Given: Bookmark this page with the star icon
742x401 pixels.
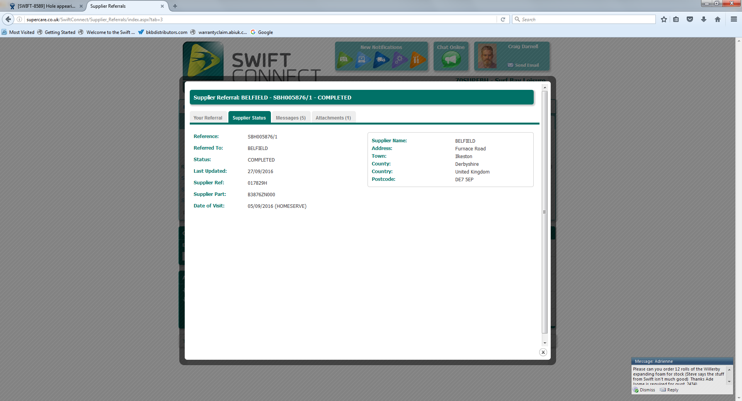Looking at the screenshot, I should (664, 19).
